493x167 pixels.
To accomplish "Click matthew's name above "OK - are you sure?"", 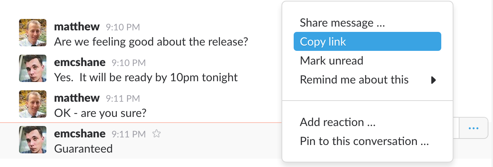I will point(77,98).
